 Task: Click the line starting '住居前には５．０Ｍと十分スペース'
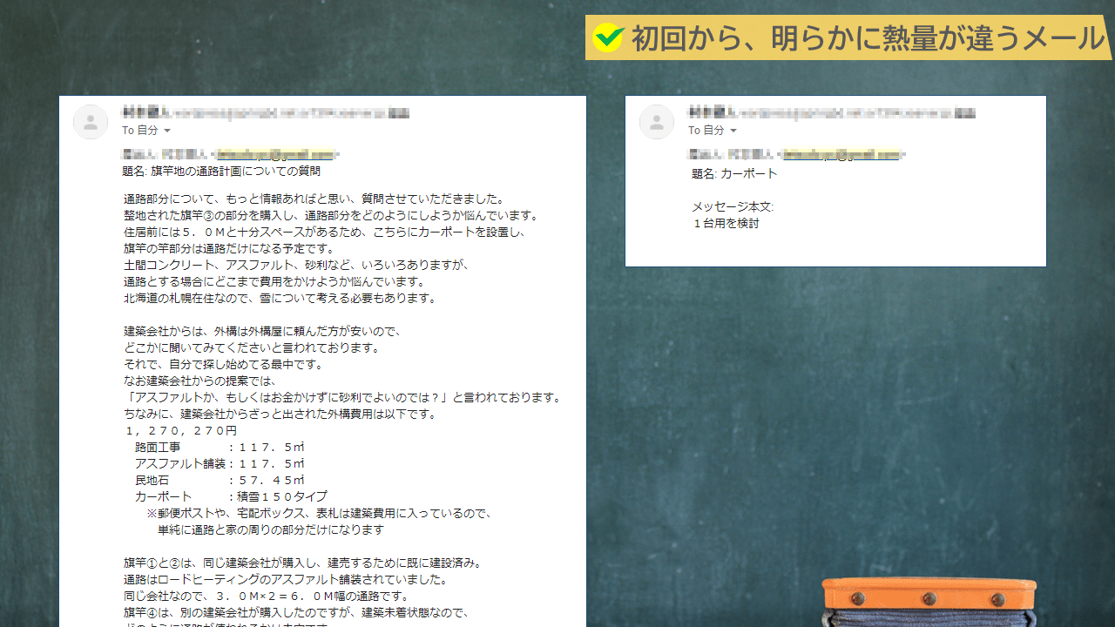click(x=323, y=233)
